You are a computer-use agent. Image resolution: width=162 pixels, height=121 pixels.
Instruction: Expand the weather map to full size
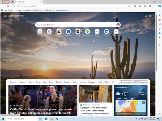pos(143,103)
